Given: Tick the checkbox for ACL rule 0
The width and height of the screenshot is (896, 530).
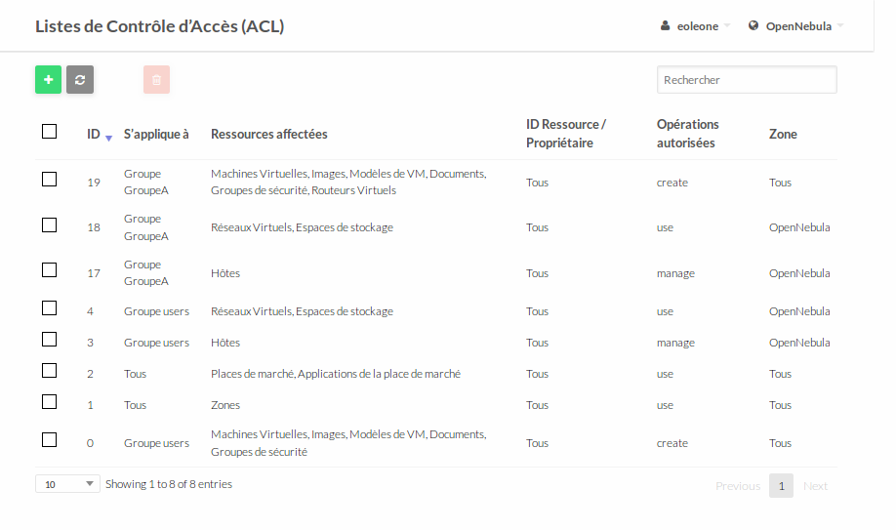Looking at the screenshot, I should point(49,440).
